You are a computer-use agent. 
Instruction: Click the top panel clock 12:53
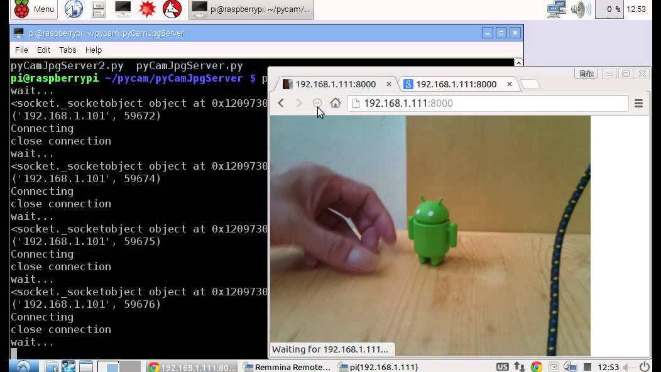[x=636, y=9]
